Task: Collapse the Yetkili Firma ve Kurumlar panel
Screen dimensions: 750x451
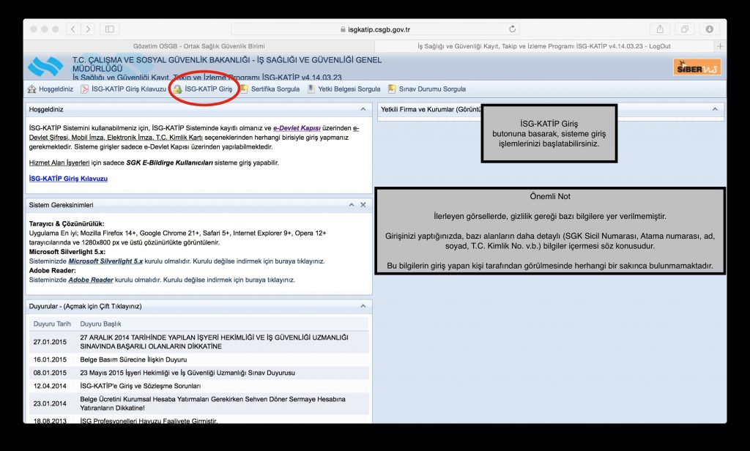Action: click(715, 109)
